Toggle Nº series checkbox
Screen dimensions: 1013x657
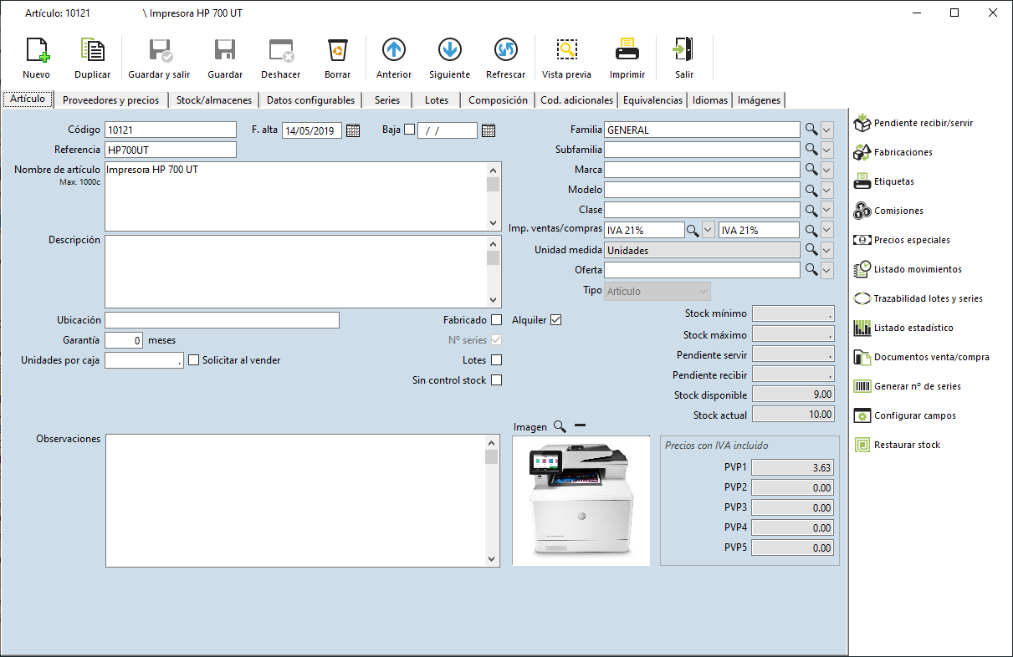[497, 340]
